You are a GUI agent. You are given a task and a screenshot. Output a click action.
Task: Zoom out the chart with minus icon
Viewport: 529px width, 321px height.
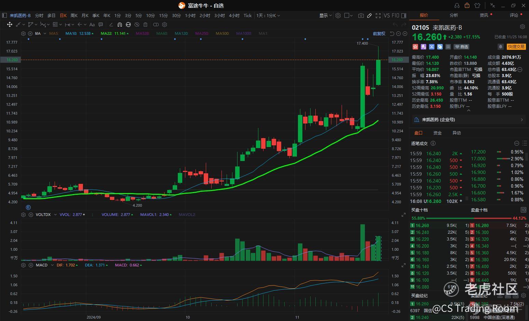tap(399, 33)
